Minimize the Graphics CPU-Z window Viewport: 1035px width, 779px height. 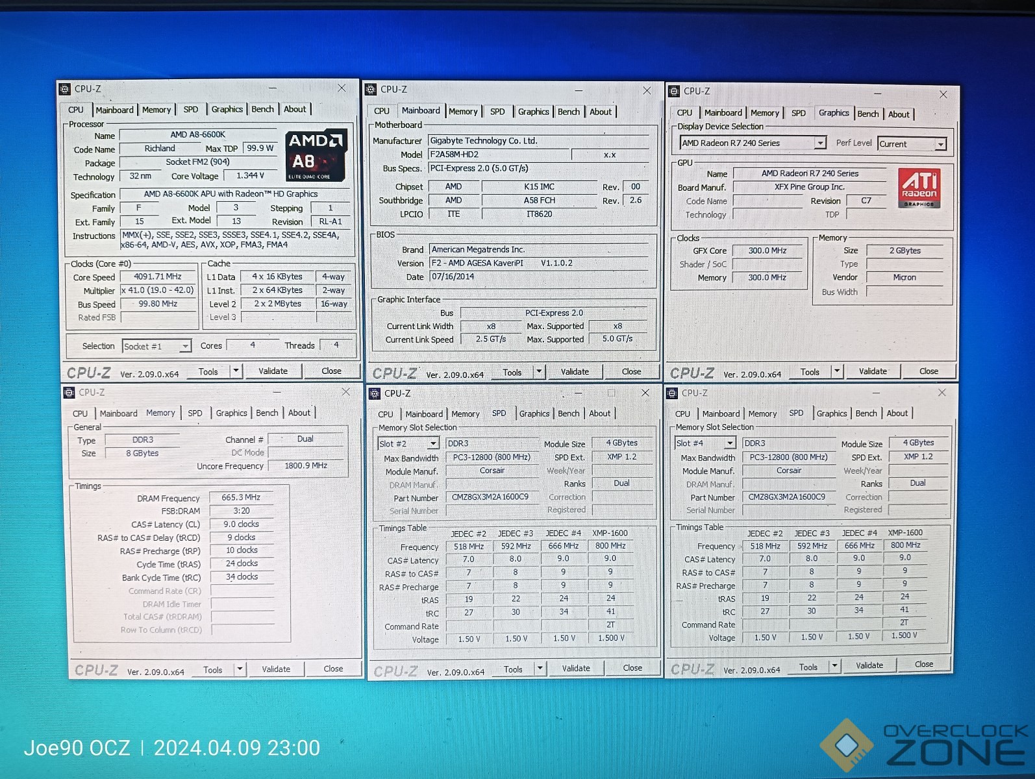coord(877,93)
